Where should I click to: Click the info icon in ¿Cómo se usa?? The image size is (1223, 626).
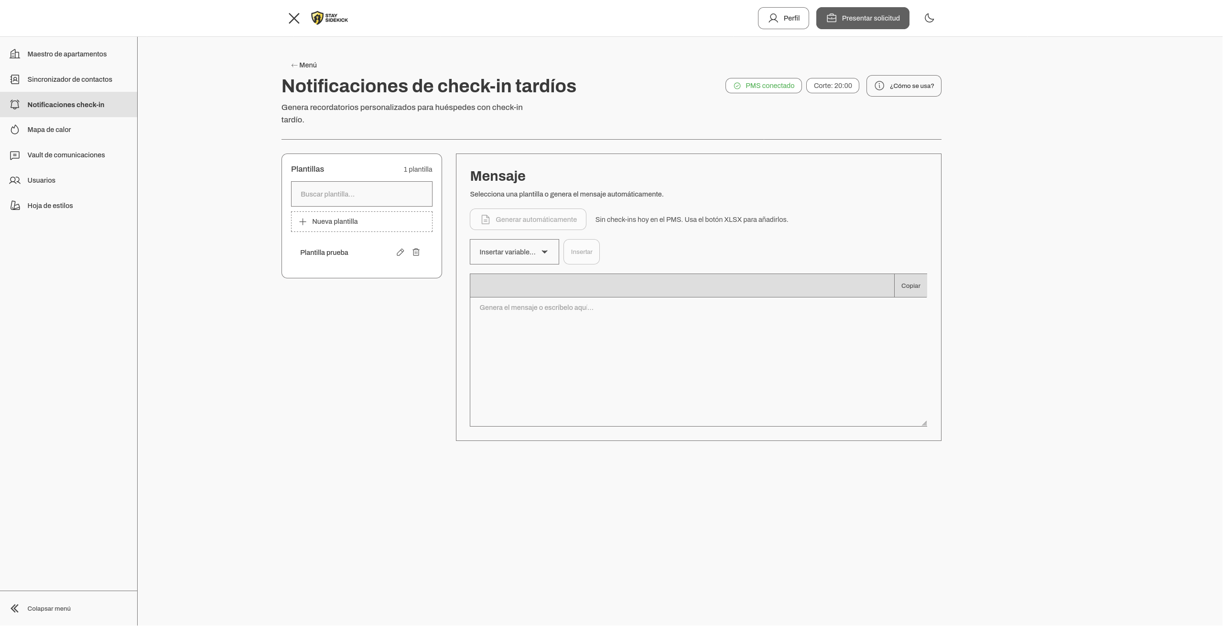pos(879,86)
